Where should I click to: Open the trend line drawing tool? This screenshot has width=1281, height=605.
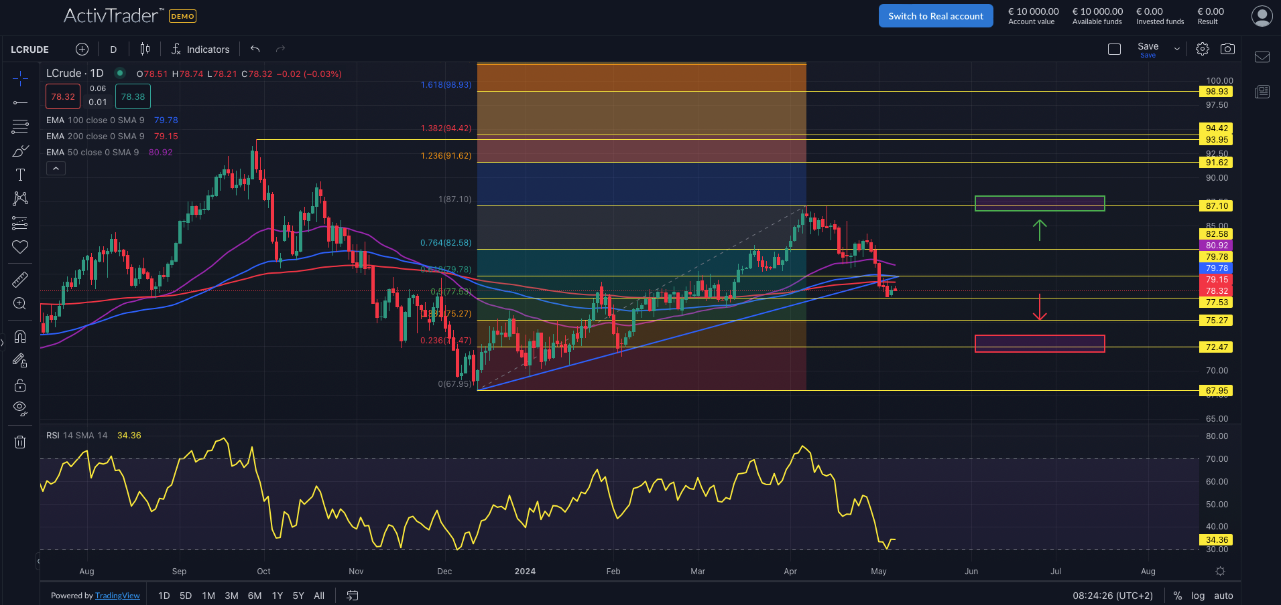[20, 102]
